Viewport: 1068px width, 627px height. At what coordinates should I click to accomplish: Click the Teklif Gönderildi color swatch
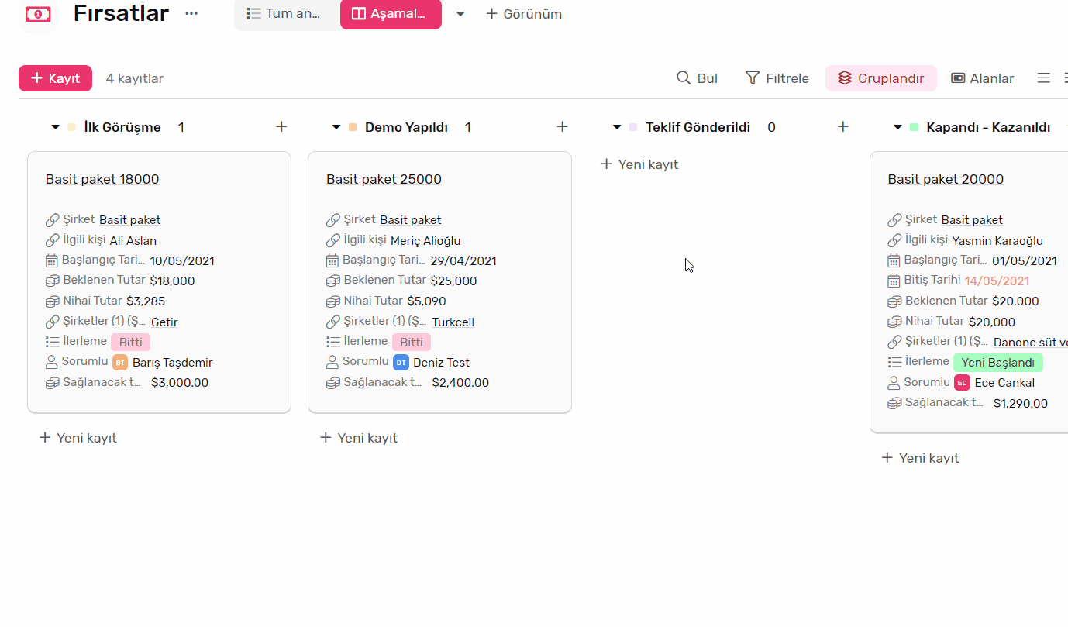tap(633, 127)
